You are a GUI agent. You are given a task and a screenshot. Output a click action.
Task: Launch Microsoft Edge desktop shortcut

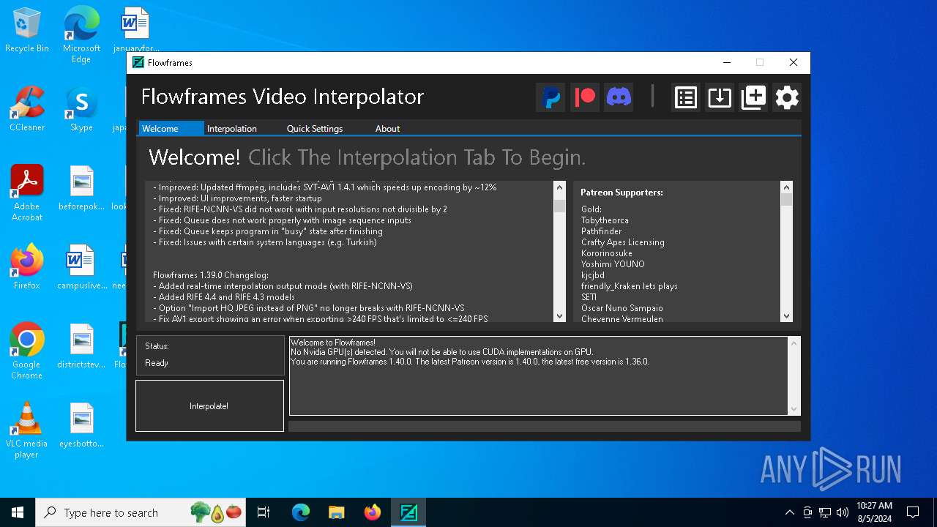[x=81, y=34]
